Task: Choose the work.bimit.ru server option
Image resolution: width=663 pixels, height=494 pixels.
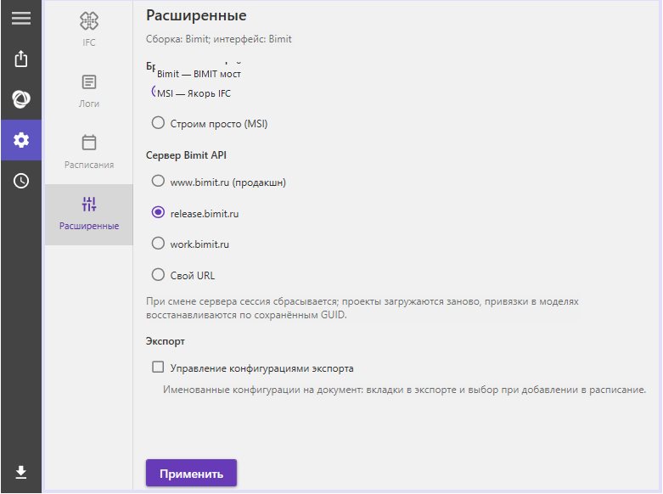Action: 158,244
